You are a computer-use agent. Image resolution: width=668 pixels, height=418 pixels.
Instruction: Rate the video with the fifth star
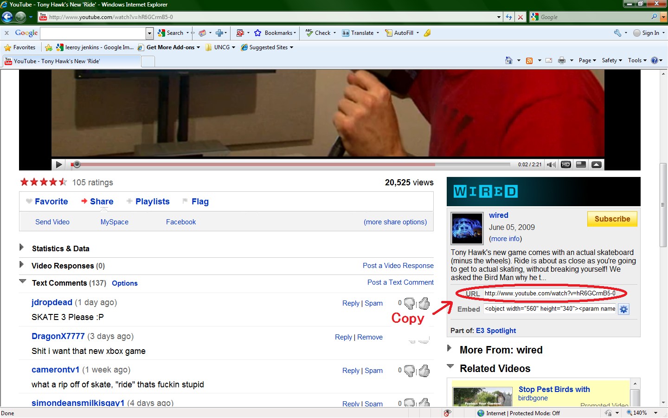[x=63, y=182]
